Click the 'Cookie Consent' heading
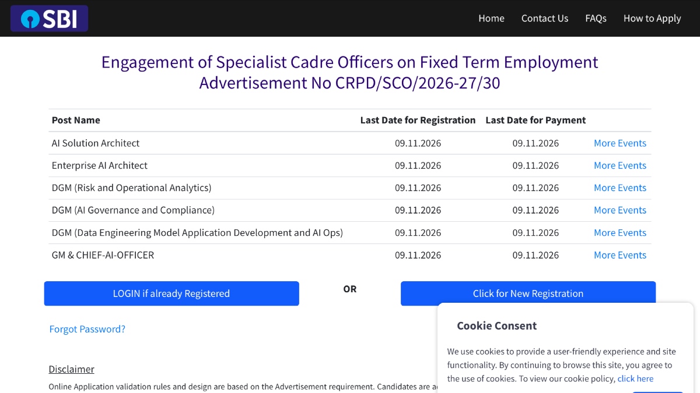 point(497,326)
